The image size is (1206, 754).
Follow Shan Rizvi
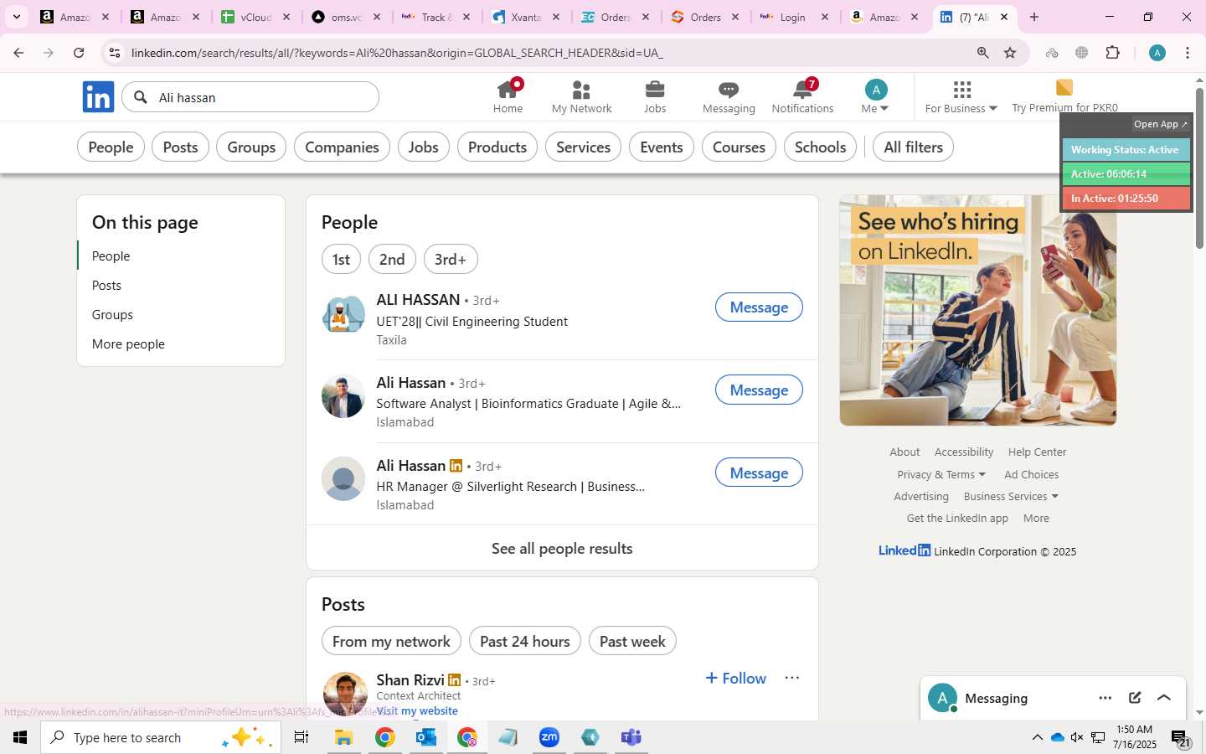(735, 679)
